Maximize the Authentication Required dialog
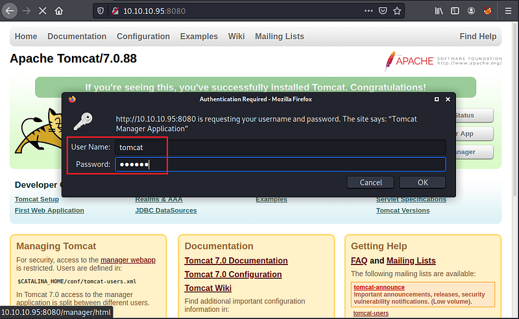The width and height of the screenshot is (519, 319). [x=437, y=99]
